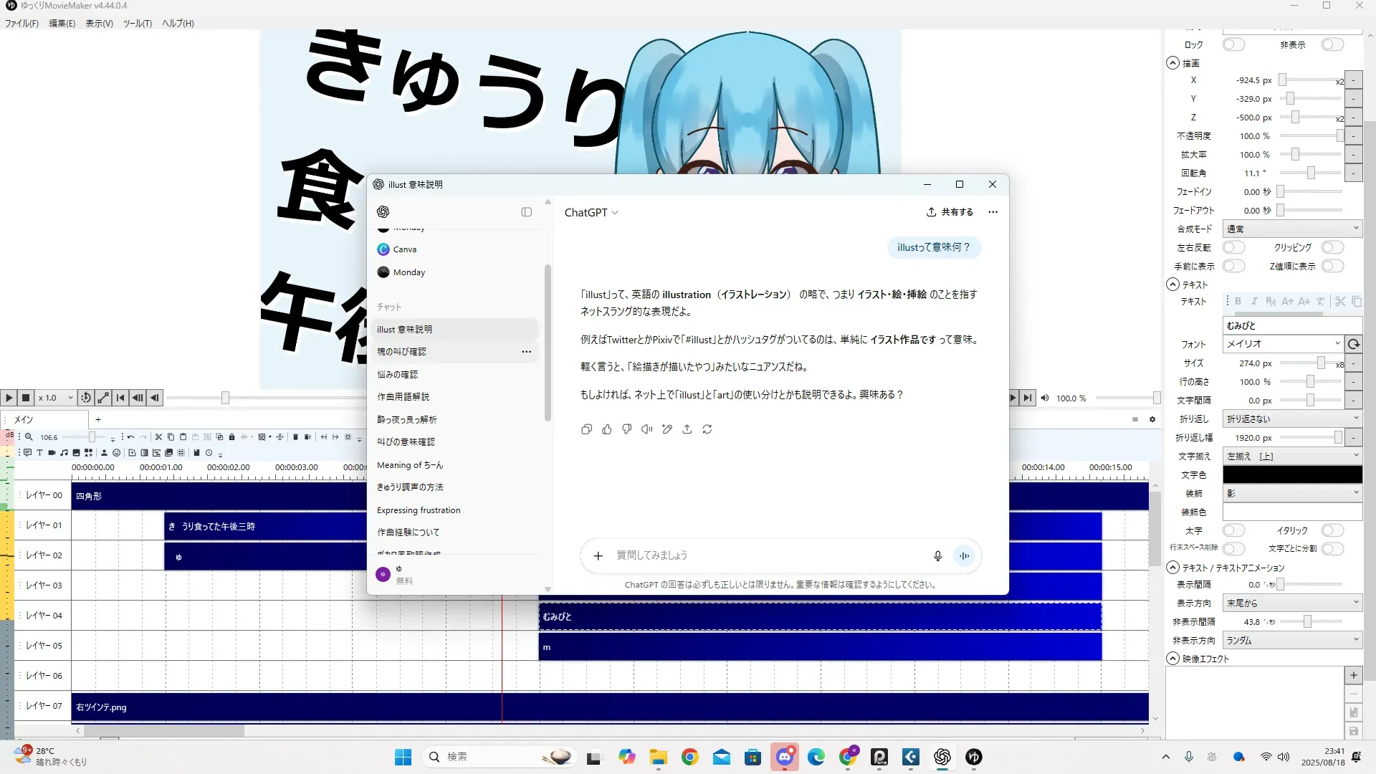Open the きゅうり調声の方法 chat in the sidebar
Screen dimensions: 1376x774
point(410,487)
